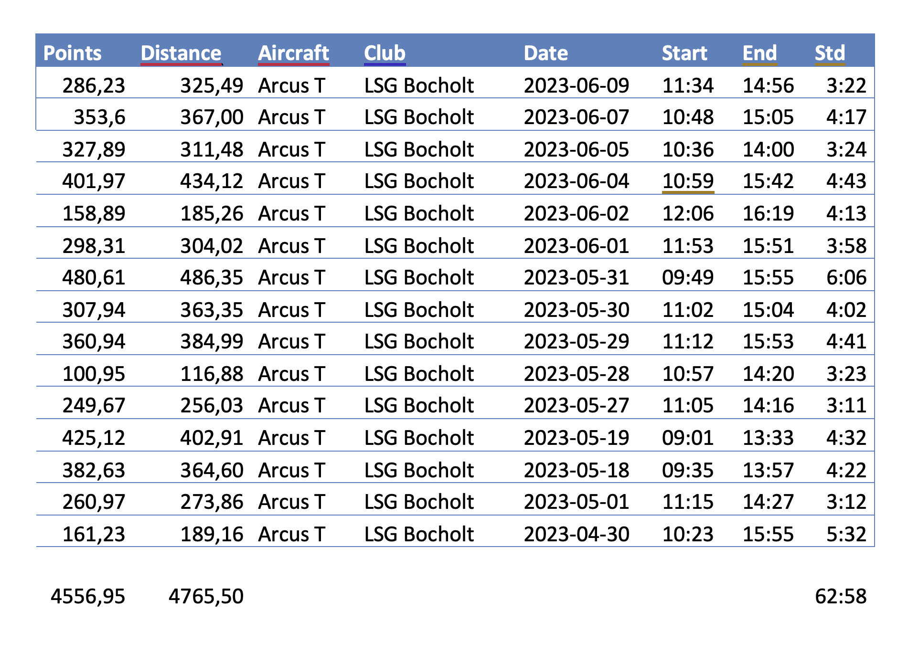
Task: Click the underlined 10:59 start time
Action: pyautogui.click(x=688, y=181)
